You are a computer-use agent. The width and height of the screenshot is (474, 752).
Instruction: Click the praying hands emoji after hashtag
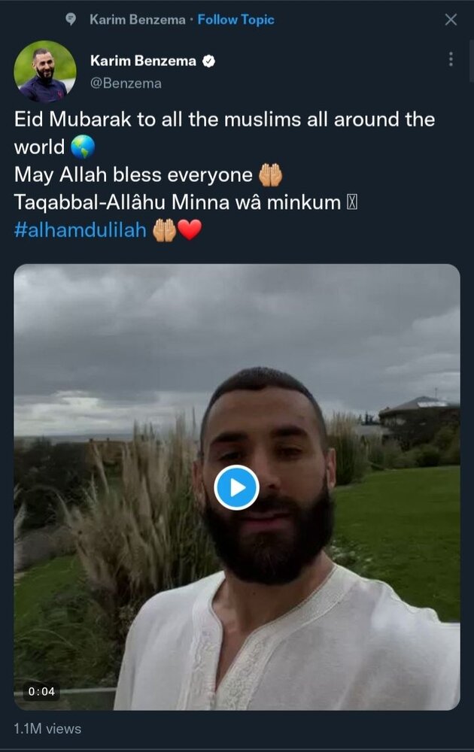coord(165,230)
